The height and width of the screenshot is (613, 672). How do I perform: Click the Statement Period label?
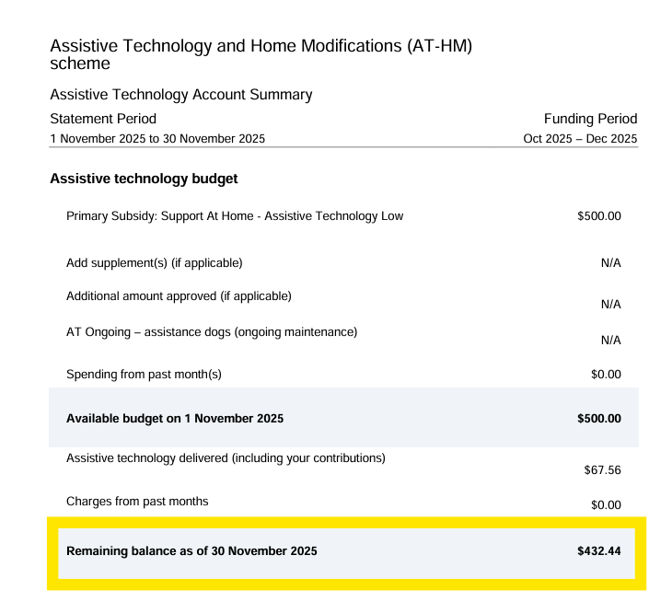point(103,119)
